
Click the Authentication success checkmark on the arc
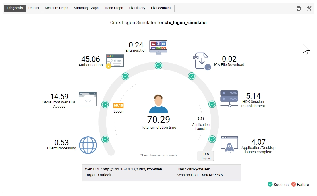(x=125, y=76)
